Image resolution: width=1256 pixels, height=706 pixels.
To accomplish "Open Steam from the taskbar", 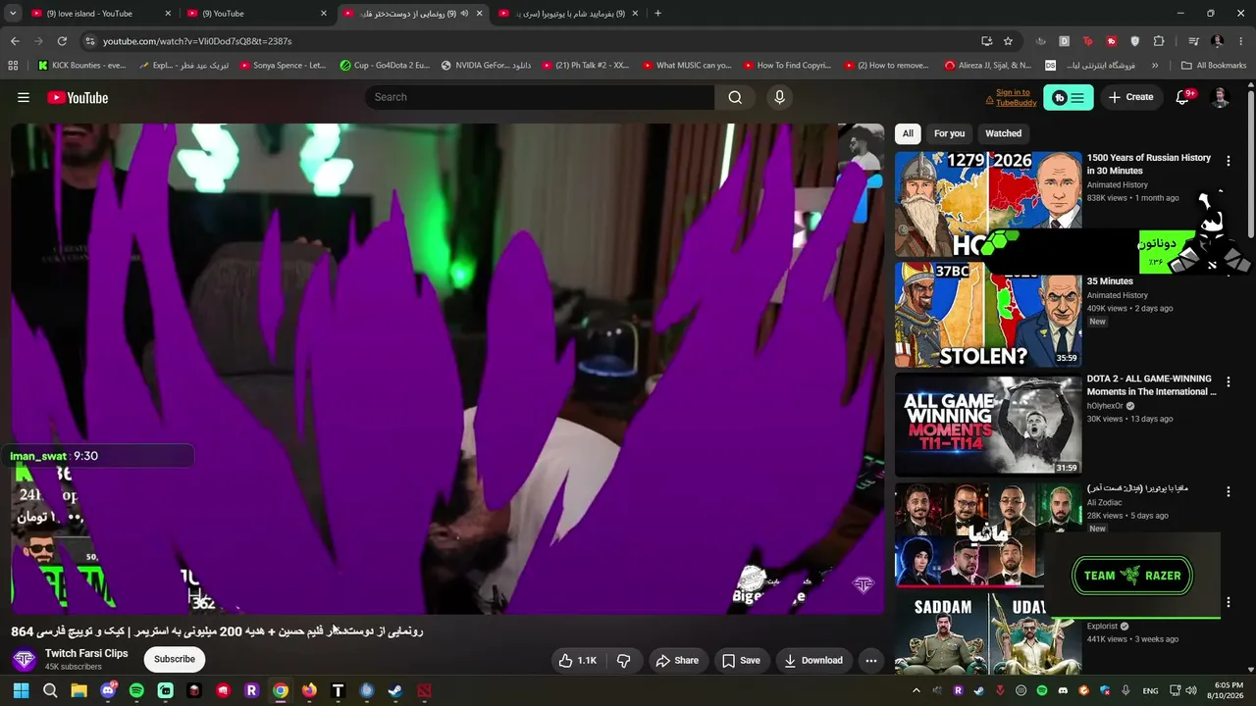I will [395, 690].
